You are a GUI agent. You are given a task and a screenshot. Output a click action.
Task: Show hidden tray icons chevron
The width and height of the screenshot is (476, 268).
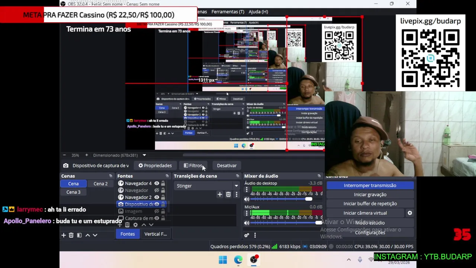[349, 260]
